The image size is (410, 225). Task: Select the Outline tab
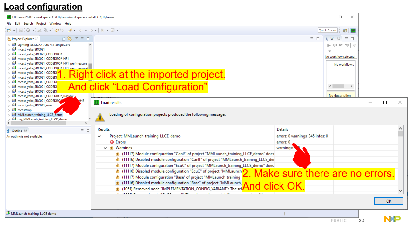pos(17,131)
